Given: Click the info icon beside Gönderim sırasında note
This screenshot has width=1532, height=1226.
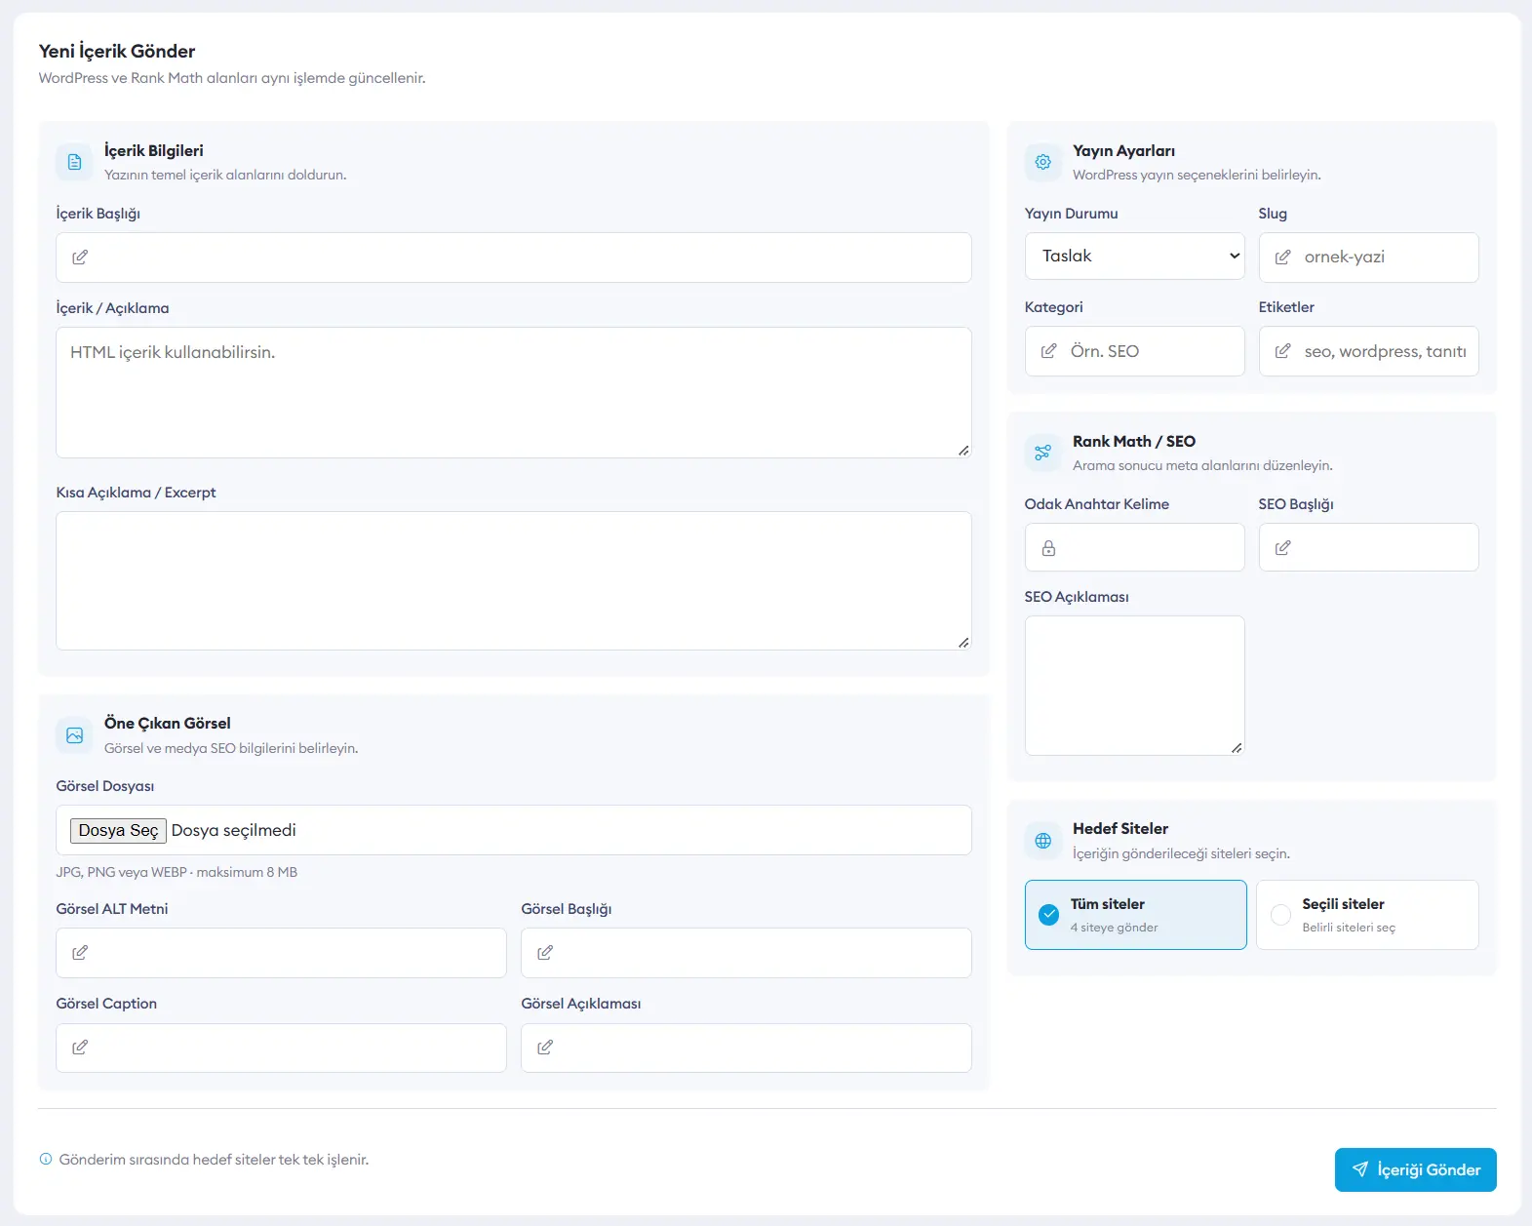Looking at the screenshot, I should [x=46, y=1160].
